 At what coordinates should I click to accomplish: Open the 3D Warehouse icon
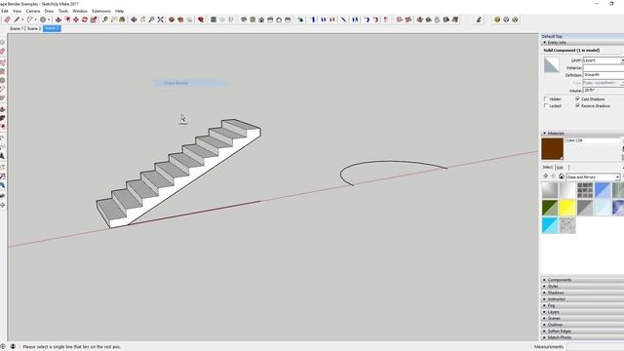click(172, 19)
